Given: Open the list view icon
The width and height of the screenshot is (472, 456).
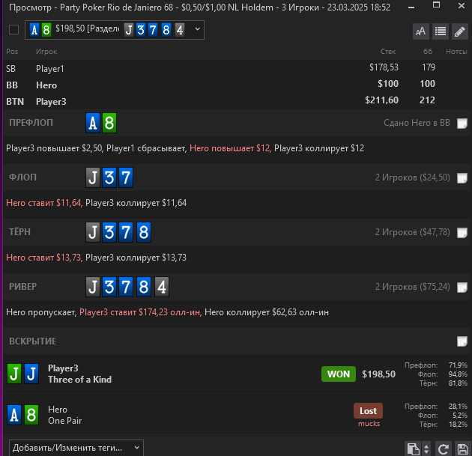Looking at the screenshot, I should tap(441, 31).
